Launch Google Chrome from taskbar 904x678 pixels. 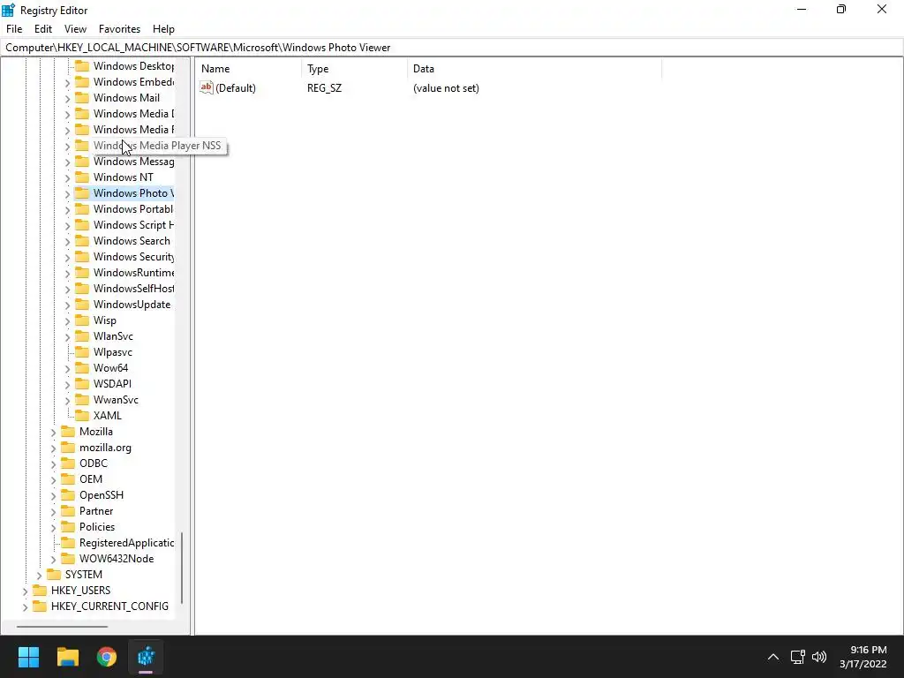pos(107,657)
